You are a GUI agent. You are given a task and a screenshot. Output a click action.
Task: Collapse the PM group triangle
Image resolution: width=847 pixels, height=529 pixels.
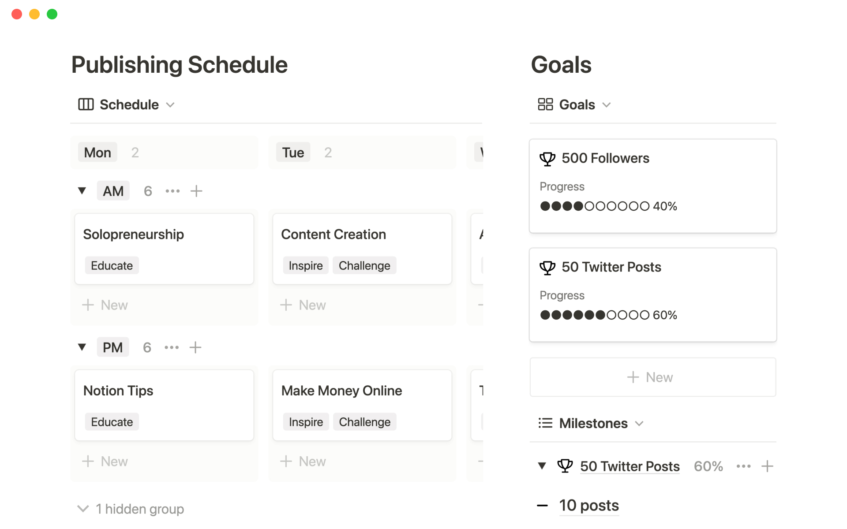(82, 347)
